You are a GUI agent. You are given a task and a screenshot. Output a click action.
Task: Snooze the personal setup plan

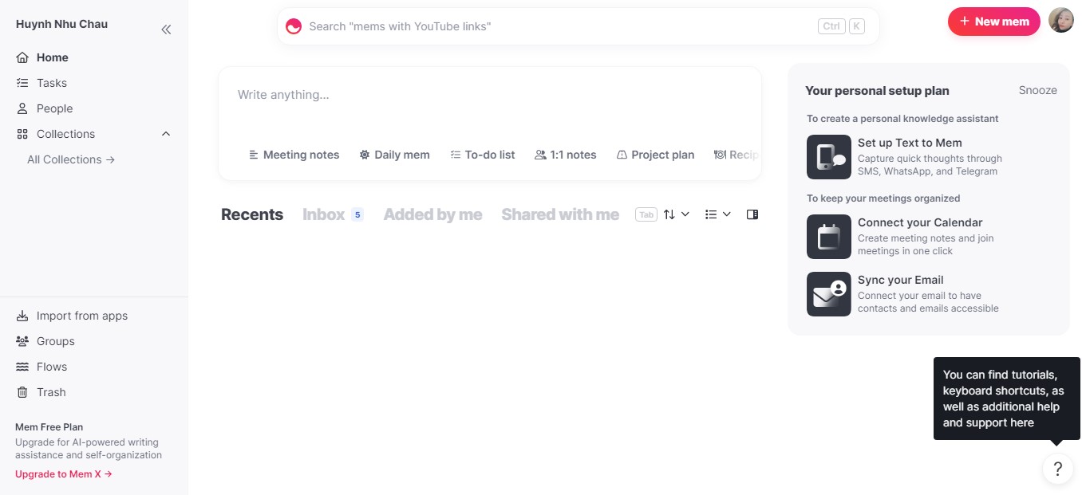1038,90
